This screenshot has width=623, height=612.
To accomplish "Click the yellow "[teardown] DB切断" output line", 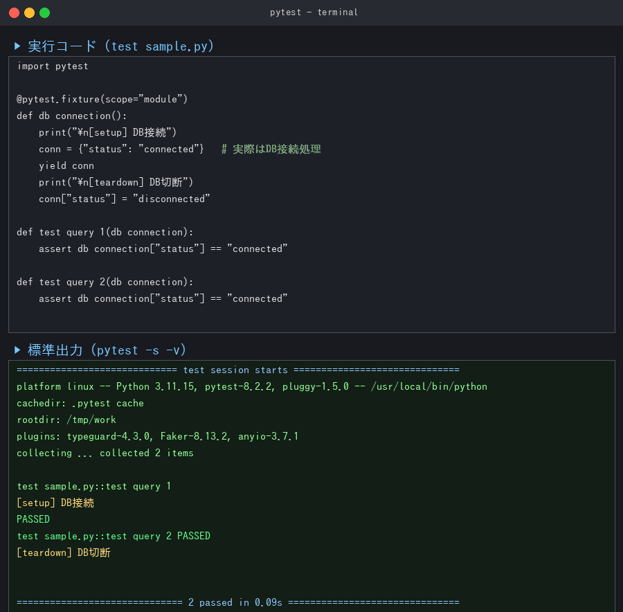I will click(x=64, y=552).
